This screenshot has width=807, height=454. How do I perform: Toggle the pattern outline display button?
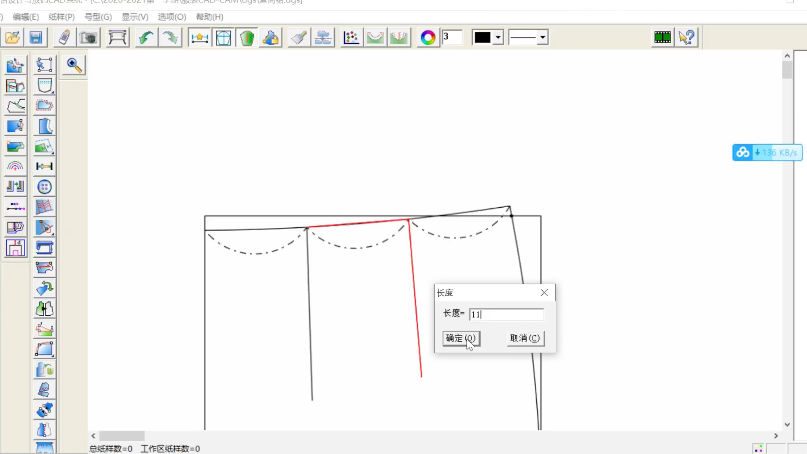pos(223,37)
